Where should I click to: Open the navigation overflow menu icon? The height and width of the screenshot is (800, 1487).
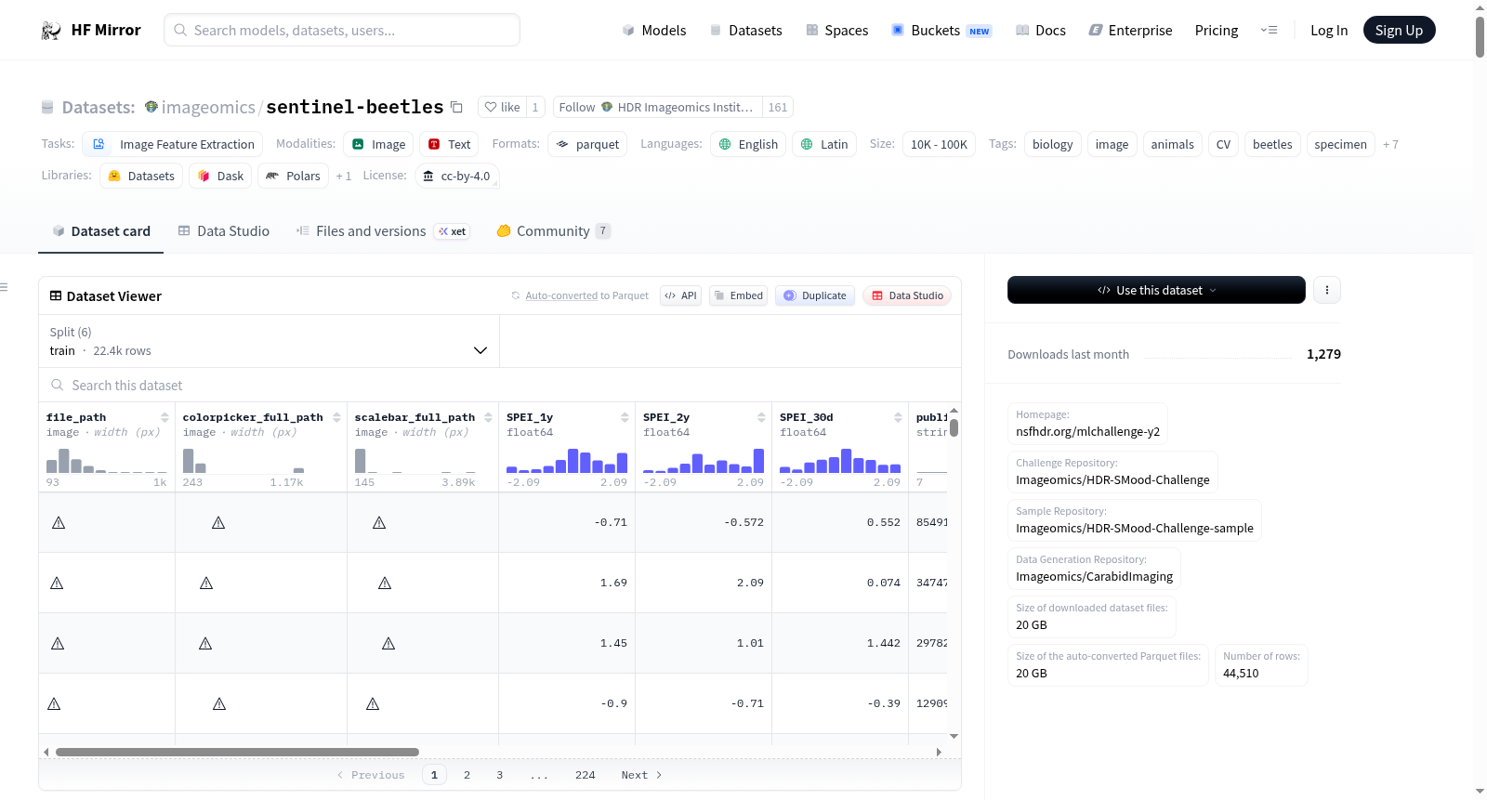coord(1269,31)
